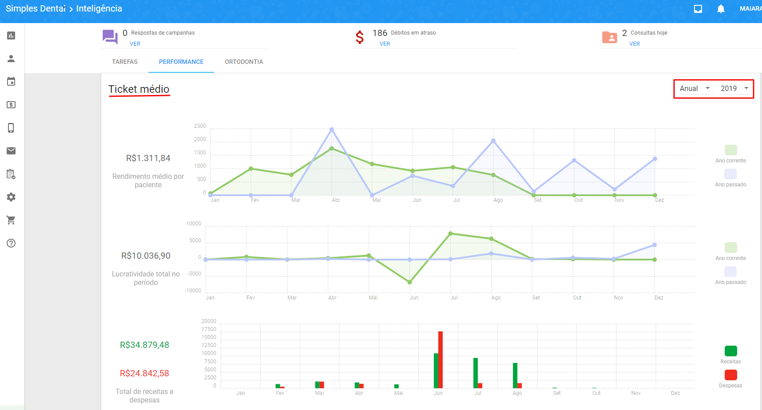
Task: Switch to the TAREFAS tab
Action: (125, 62)
